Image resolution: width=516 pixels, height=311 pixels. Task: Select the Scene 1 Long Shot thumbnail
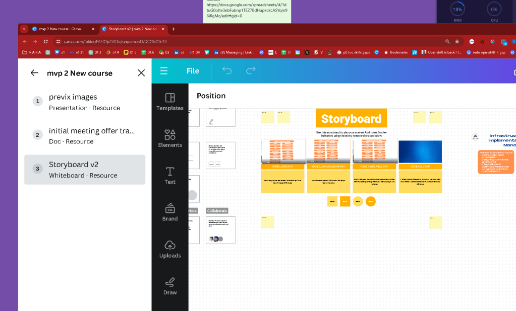point(282,151)
